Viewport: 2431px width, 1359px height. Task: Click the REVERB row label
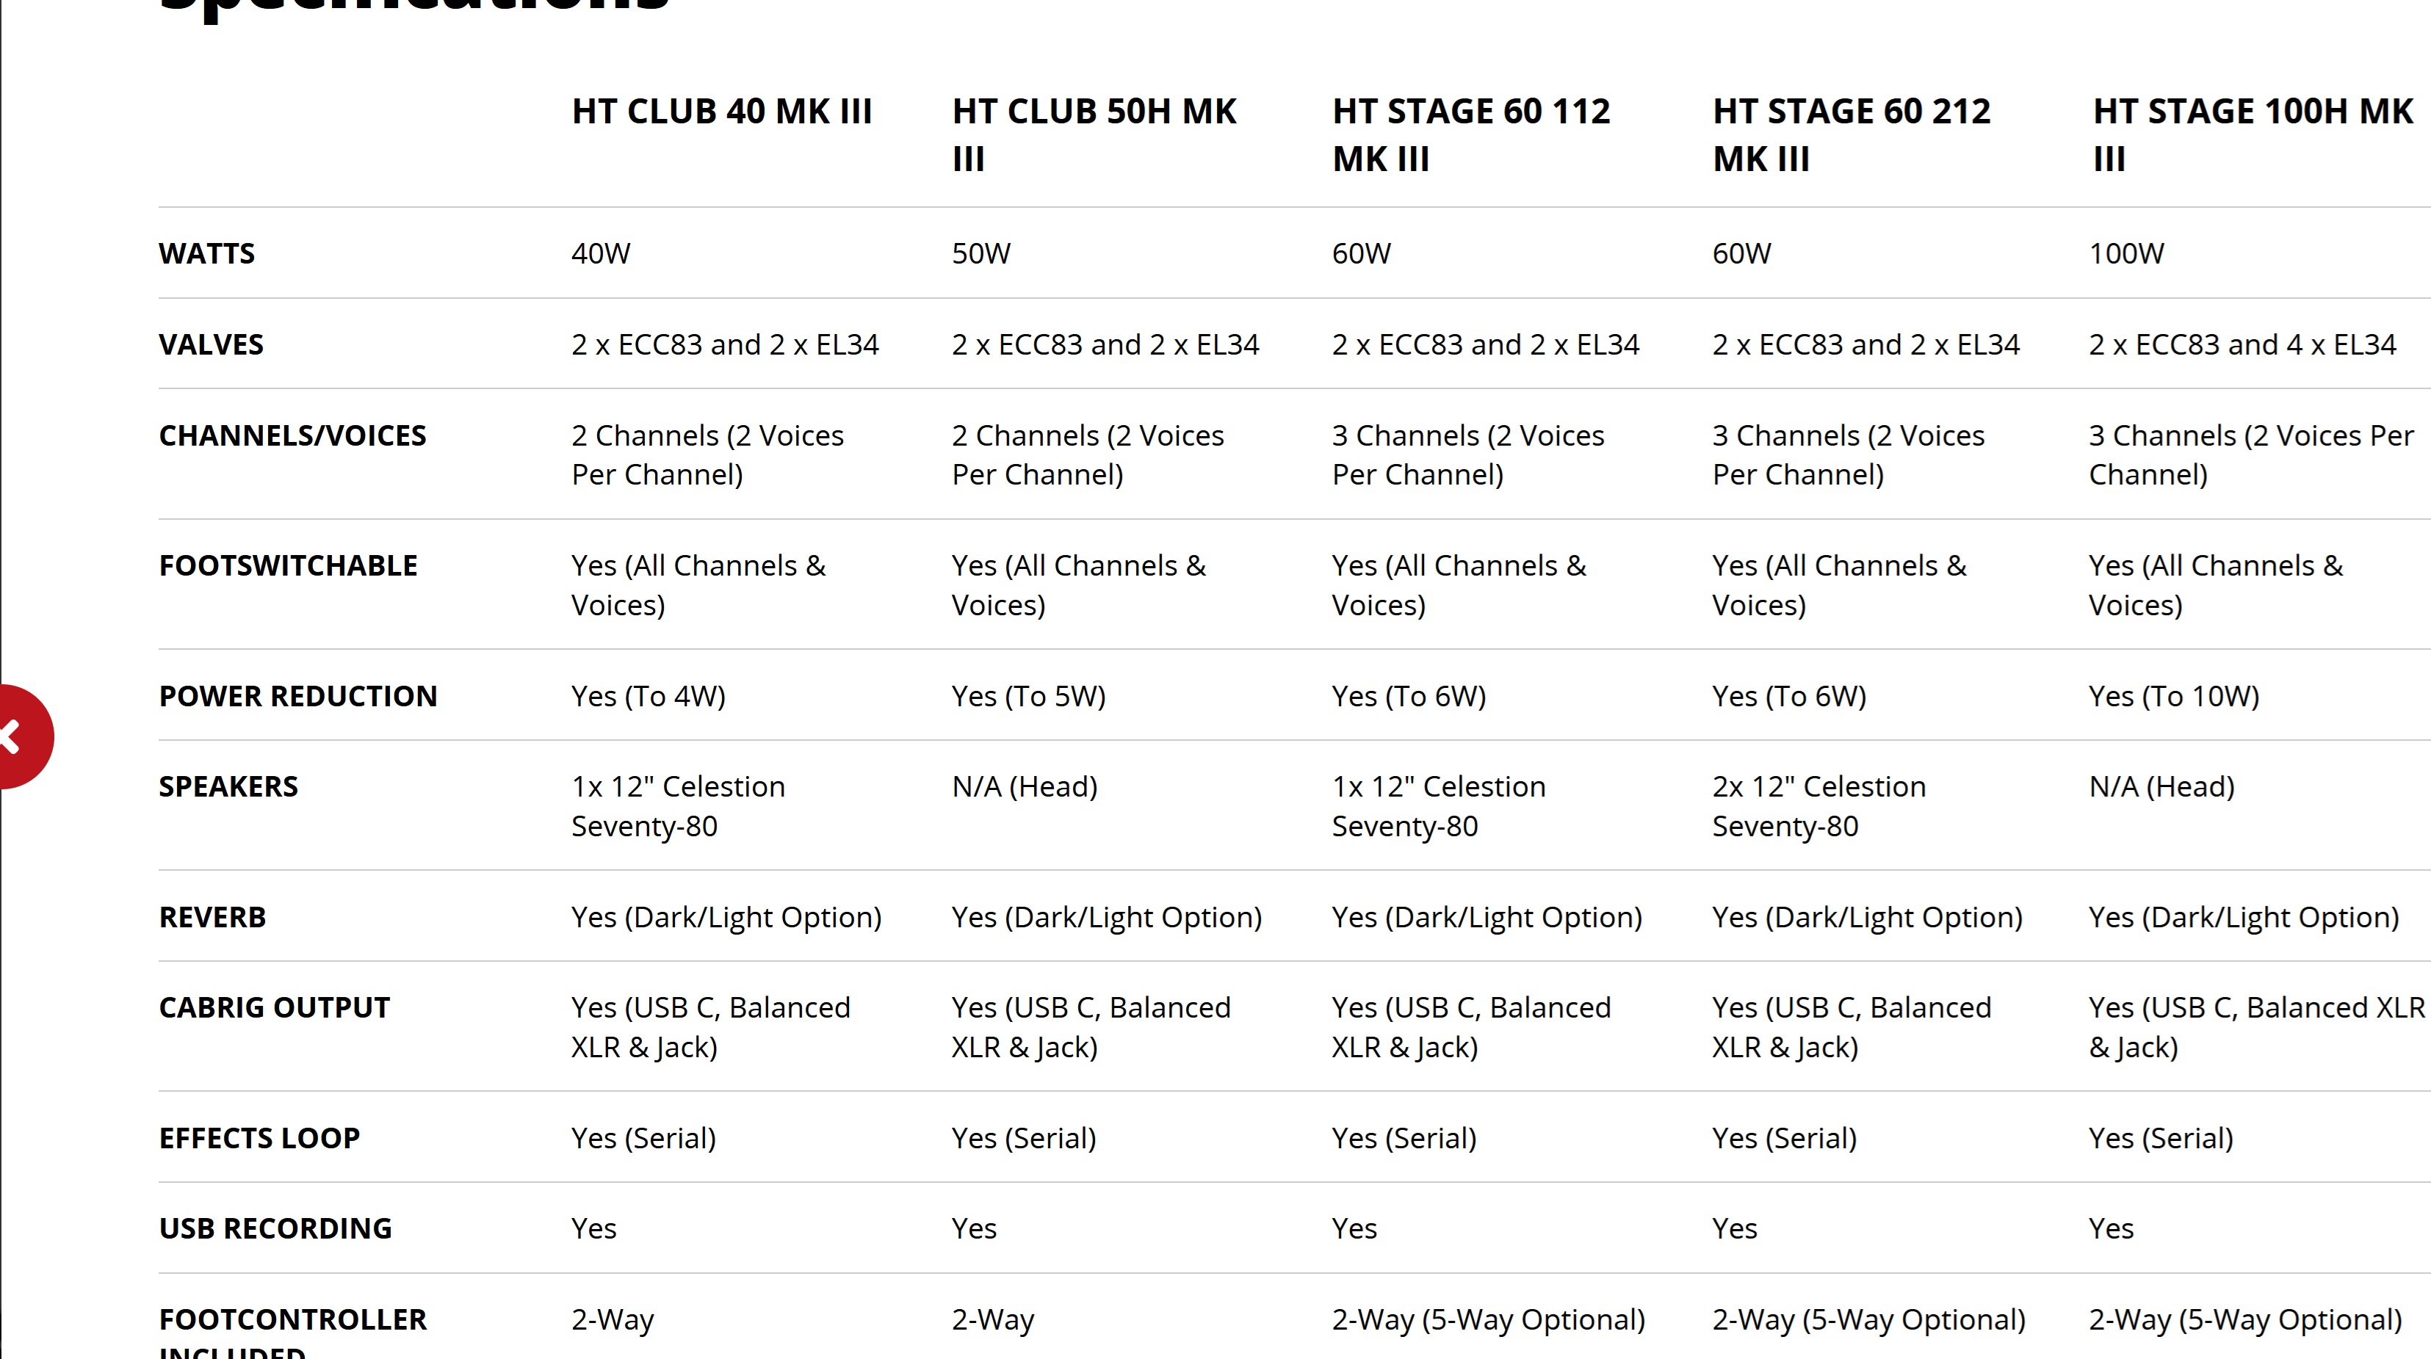pyautogui.click(x=212, y=917)
